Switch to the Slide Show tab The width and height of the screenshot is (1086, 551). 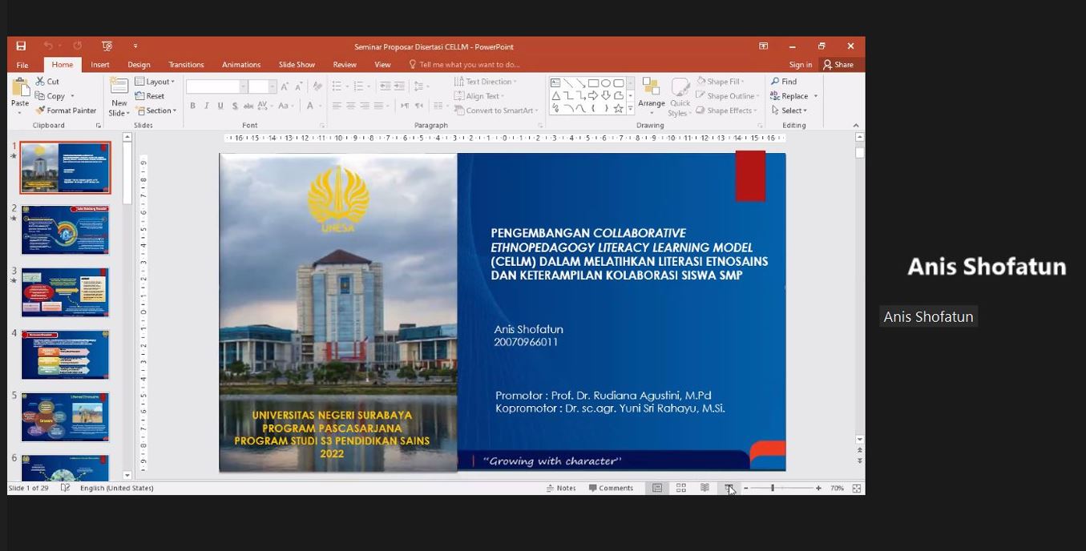(297, 65)
